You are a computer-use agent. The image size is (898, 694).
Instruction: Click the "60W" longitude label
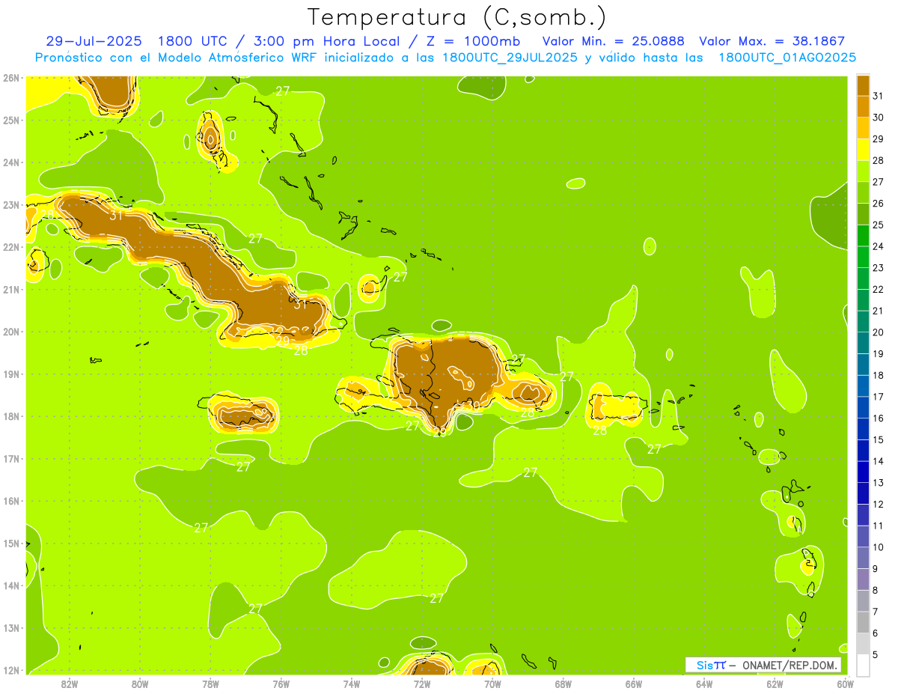tap(845, 684)
